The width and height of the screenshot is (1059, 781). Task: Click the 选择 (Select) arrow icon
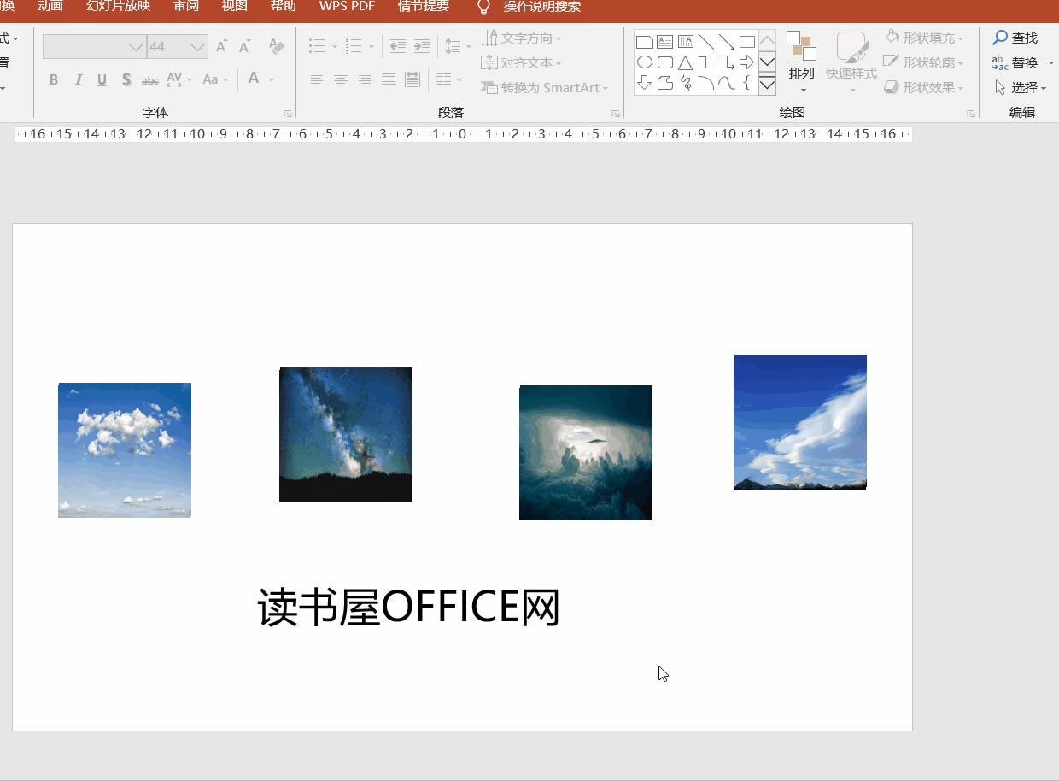[x=998, y=87]
